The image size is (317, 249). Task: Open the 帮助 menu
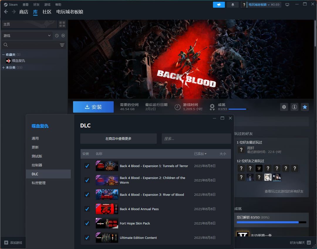(x=58, y=4)
